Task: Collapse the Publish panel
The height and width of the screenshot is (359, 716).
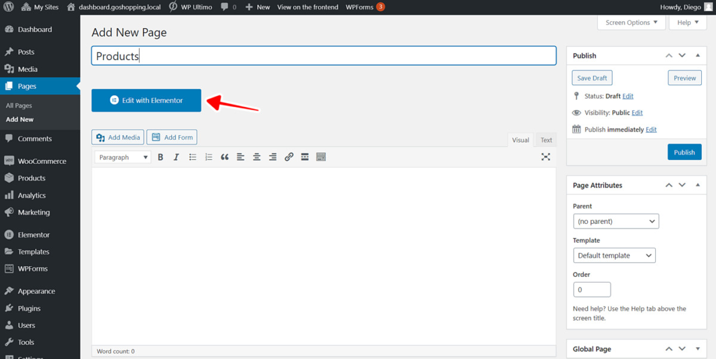Action: (698, 55)
